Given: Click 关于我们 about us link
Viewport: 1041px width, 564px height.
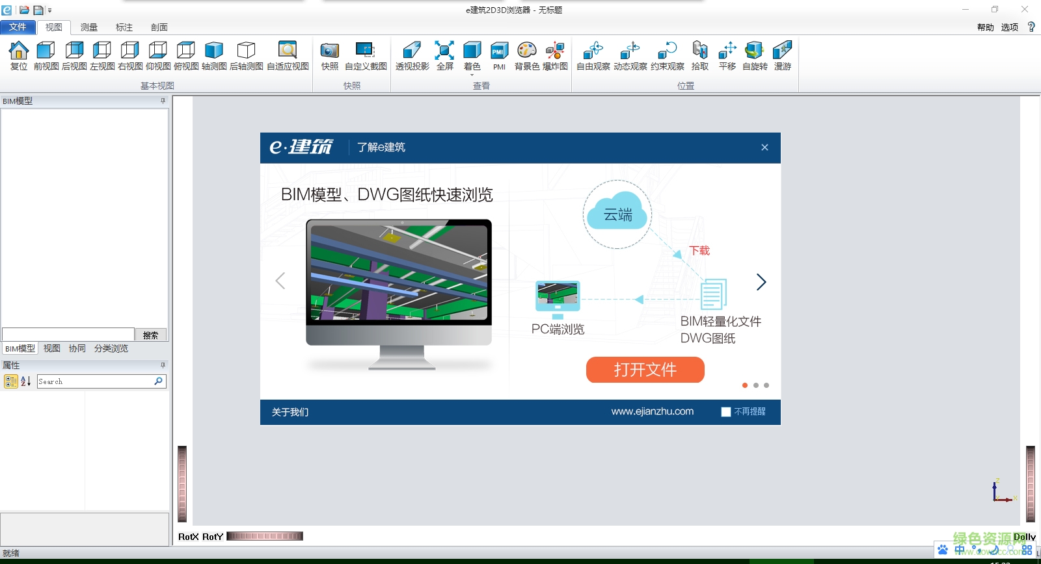Looking at the screenshot, I should [290, 412].
